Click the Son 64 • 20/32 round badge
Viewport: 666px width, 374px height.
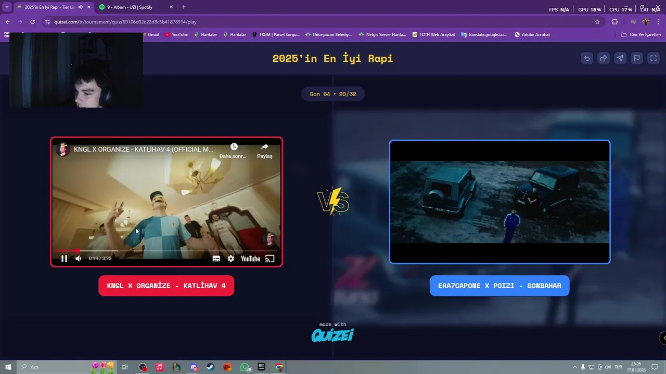(333, 94)
